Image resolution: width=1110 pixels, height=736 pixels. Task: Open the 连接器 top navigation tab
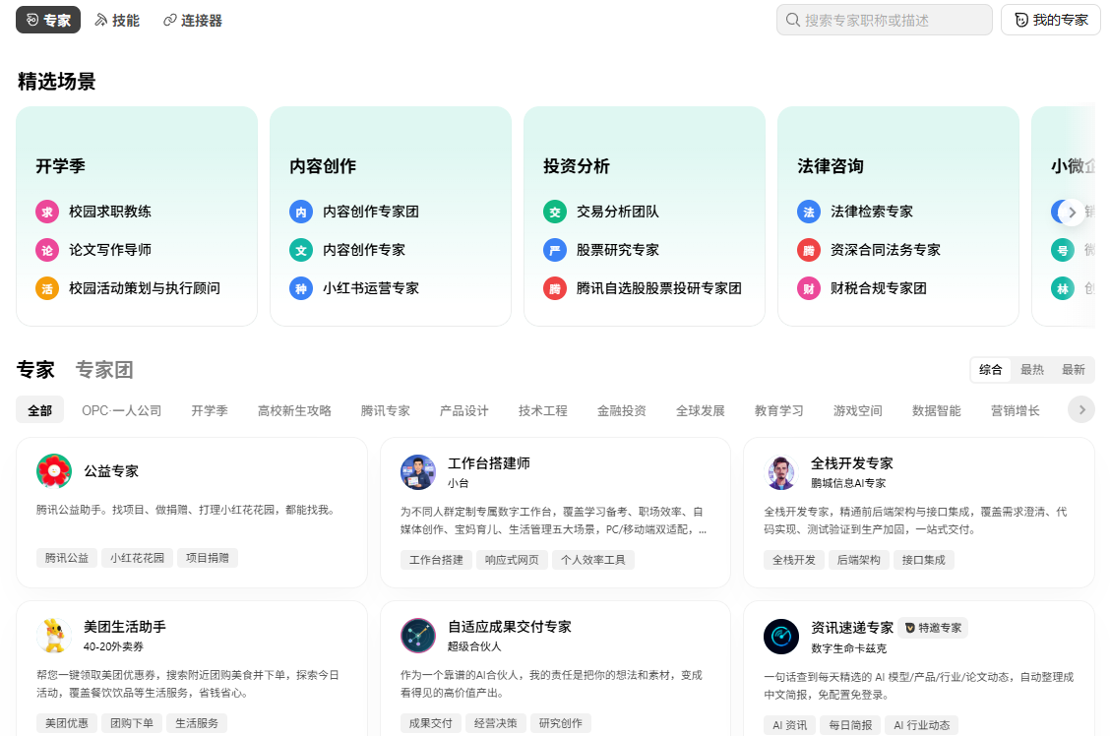[x=193, y=20]
